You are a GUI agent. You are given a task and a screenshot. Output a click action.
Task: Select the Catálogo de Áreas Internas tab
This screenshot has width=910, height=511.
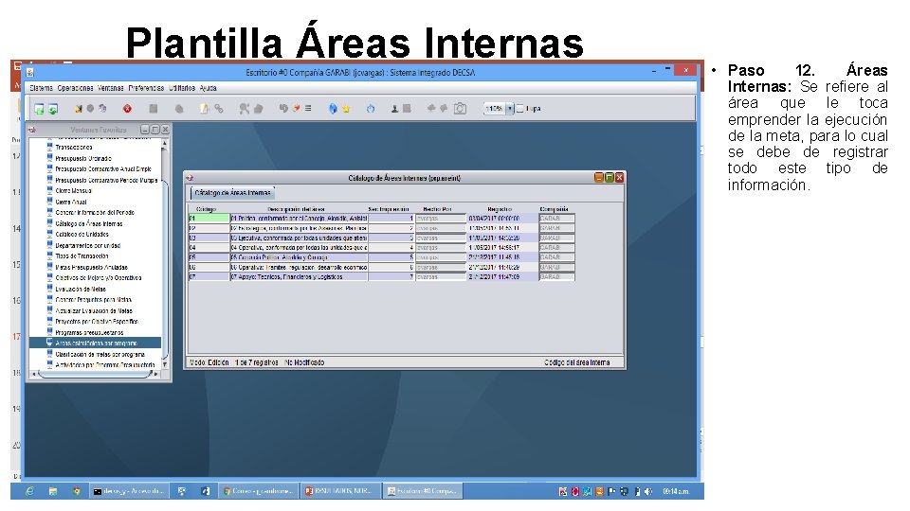pos(232,192)
